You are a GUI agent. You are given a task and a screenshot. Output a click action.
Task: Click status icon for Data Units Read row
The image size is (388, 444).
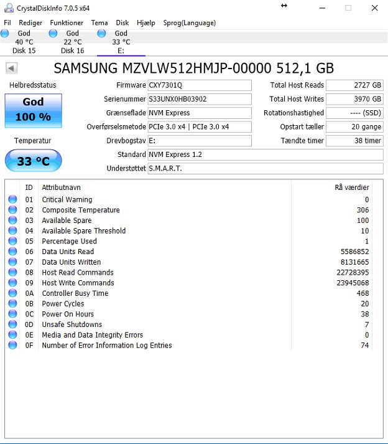(12, 252)
